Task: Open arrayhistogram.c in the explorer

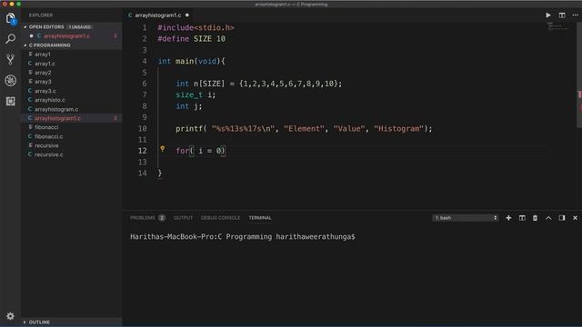Action: pyautogui.click(x=56, y=109)
